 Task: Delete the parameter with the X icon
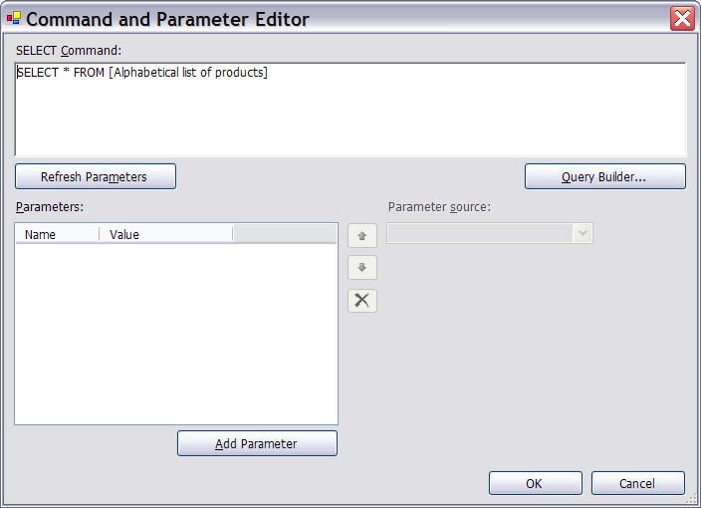coord(362,301)
